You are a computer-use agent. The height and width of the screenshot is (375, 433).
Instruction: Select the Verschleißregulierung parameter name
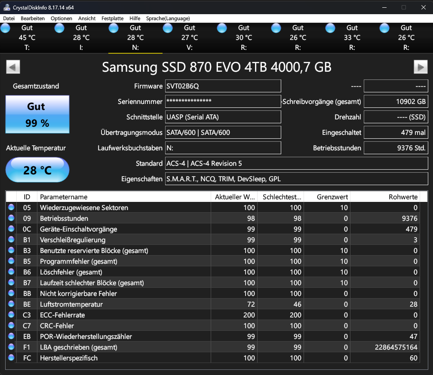pos(73,240)
